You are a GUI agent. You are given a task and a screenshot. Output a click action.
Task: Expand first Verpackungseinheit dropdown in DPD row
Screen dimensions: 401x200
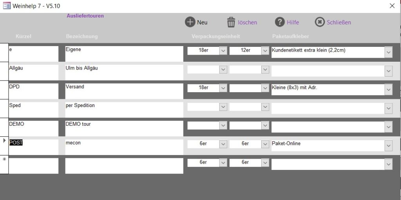pos(223,88)
